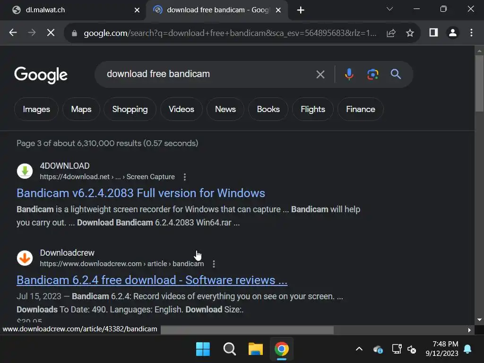Screen dimensions: 484x363
Task: Click muted volume tray icon
Action: click(x=412, y=349)
